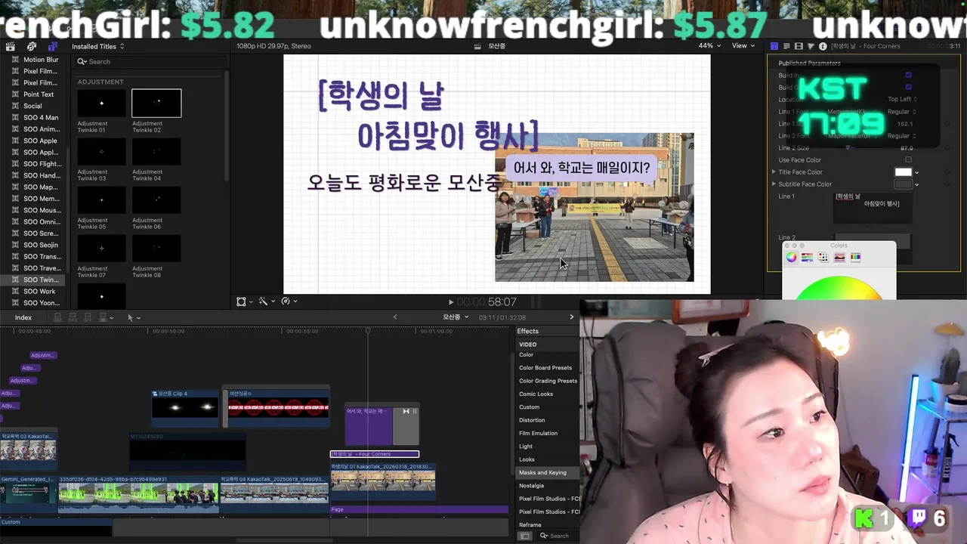967x544 pixels.
Task: Click the effects browser Search field
Action: 559,536
